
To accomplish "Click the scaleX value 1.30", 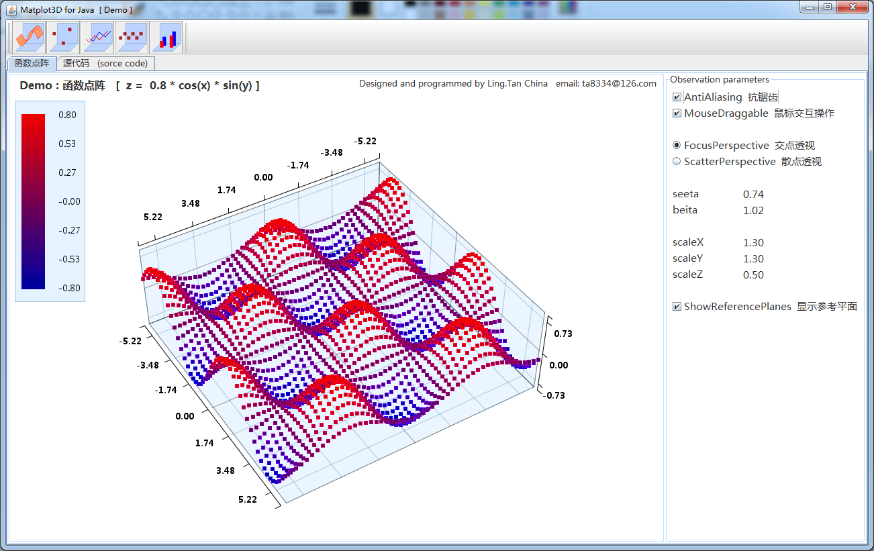I will pyautogui.click(x=753, y=243).
